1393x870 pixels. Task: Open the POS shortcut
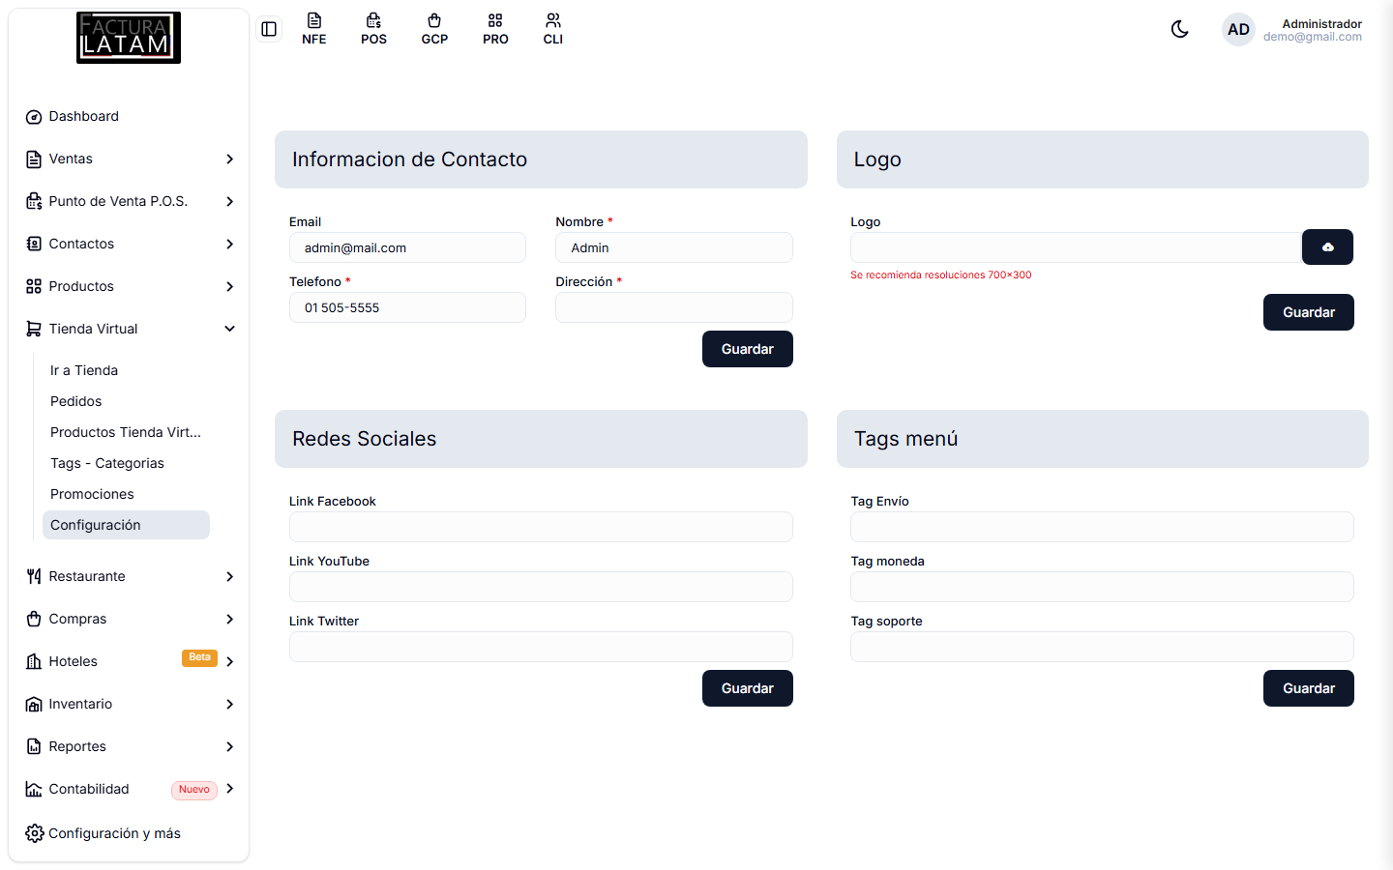point(374,29)
